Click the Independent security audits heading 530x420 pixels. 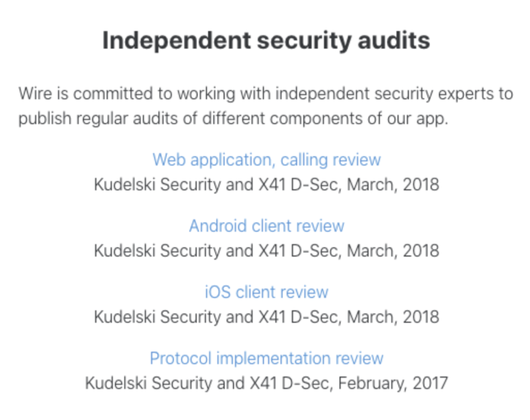(266, 41)
